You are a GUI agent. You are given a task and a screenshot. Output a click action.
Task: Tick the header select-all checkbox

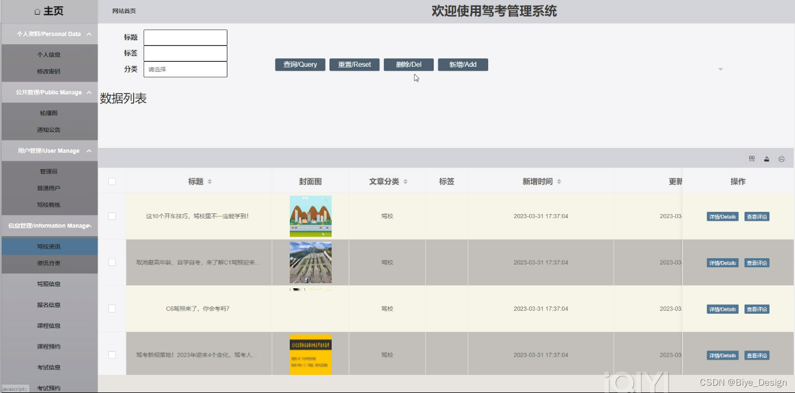click(x=112, y=182)
